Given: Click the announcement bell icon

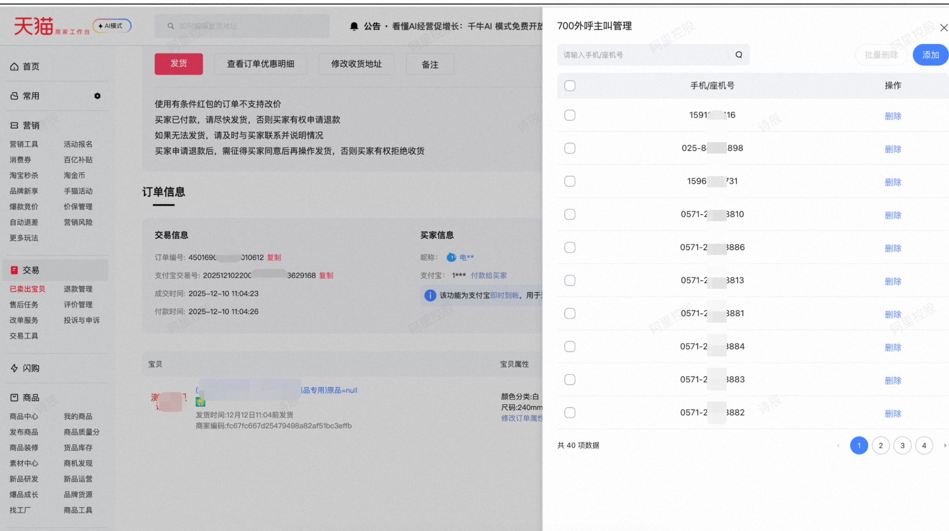Looking at the screenshot, I should (x=354, y=27).
